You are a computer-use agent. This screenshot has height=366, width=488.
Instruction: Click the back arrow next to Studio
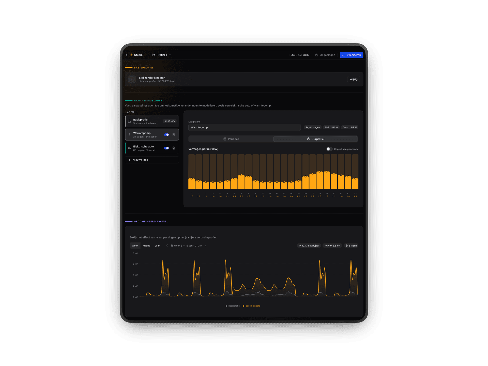coord(127,55)
